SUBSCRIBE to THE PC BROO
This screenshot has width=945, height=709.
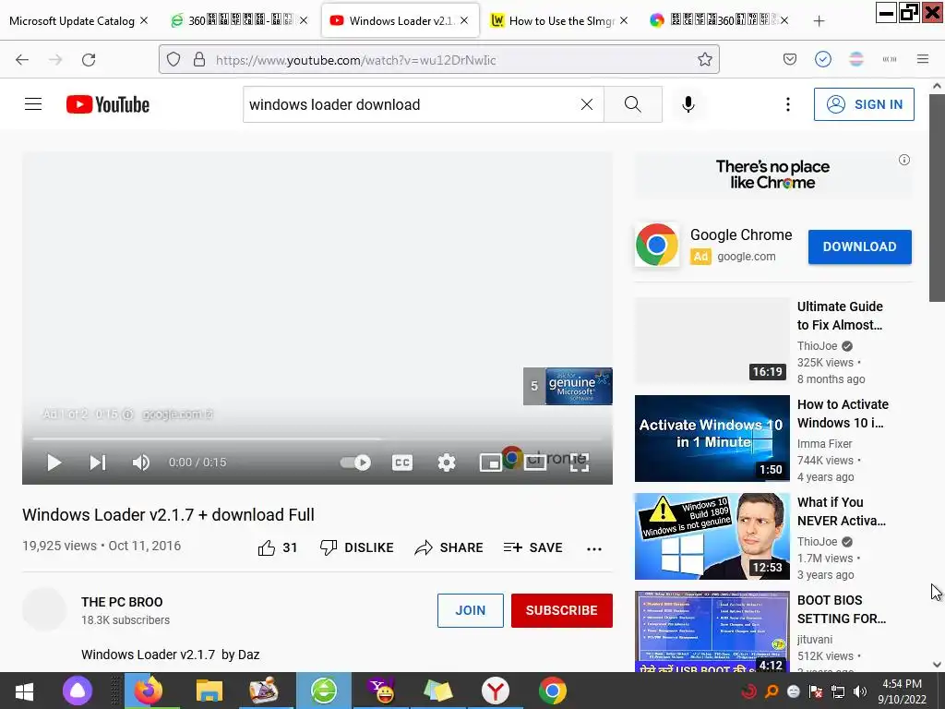pyautogui.click(x=562, y=610)
